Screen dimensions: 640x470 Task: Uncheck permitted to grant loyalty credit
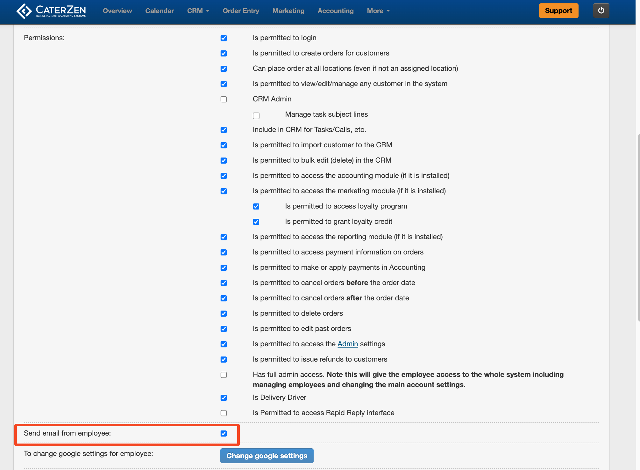point(256,222)
